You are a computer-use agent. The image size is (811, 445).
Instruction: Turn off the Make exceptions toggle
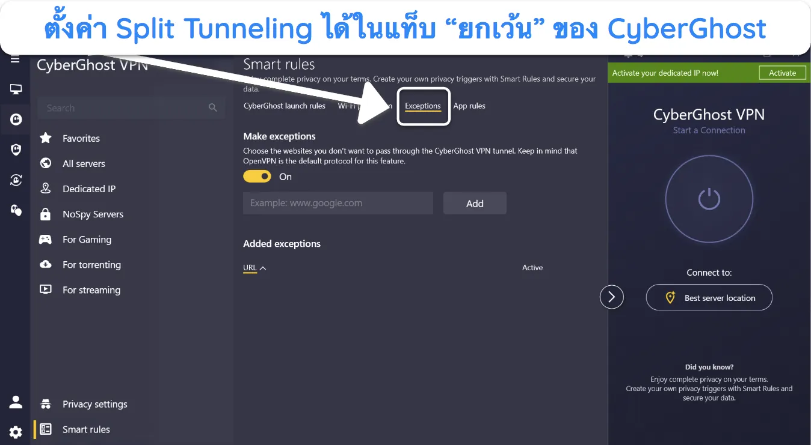pos(257,177)
